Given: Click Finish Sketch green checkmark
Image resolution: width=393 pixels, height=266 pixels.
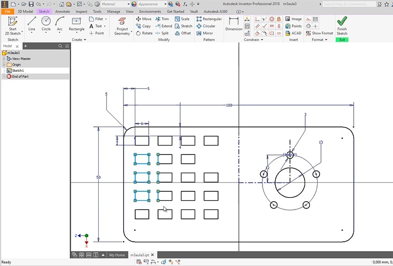Looking at the screenshot, I should (342, 25).
